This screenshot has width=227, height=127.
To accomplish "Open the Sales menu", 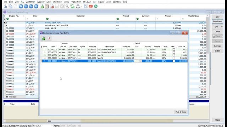I will pyautogui.click(x=49, y=2).
